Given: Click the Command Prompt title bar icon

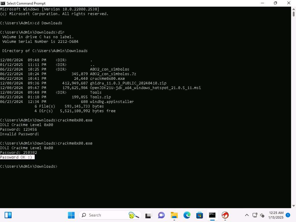Looking at the screenshot, I should click(x=3, y=3).
